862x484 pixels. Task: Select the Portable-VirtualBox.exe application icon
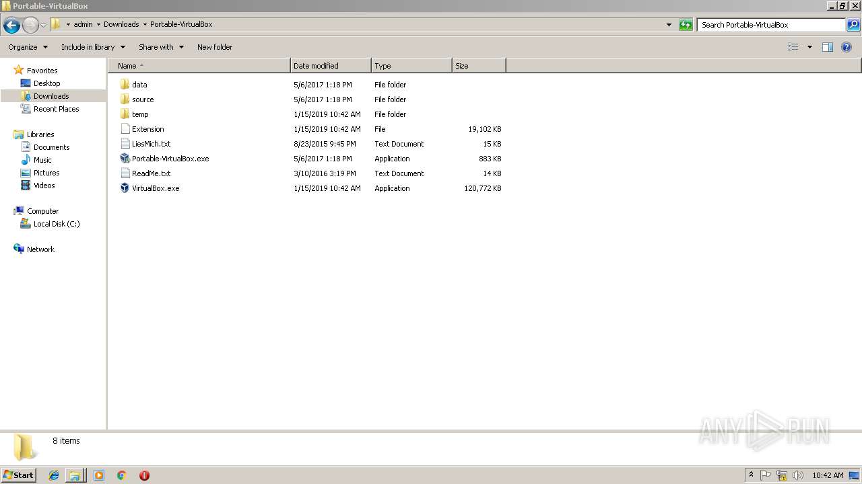click(x=125, y=159)
